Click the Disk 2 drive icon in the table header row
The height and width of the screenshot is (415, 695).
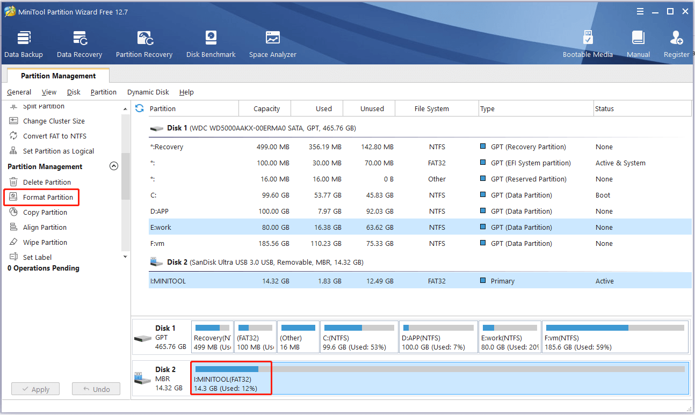[157, 263]
